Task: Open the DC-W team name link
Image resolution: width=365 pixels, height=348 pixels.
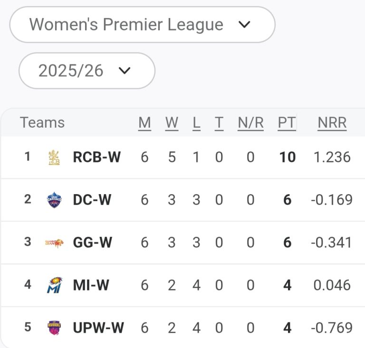Action: (92, 200)
